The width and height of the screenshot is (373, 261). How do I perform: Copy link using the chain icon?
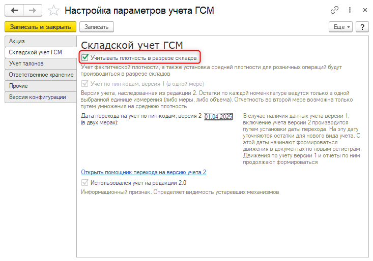click(334, 10)
